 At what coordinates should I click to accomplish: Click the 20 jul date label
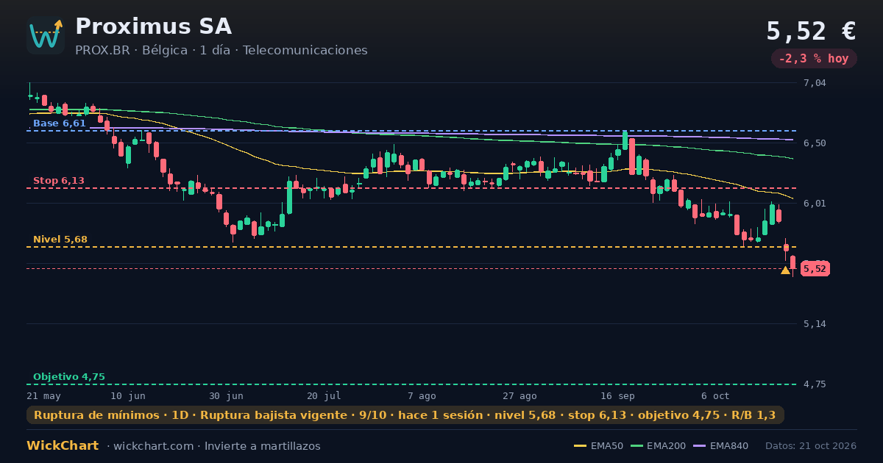(324, 395)
